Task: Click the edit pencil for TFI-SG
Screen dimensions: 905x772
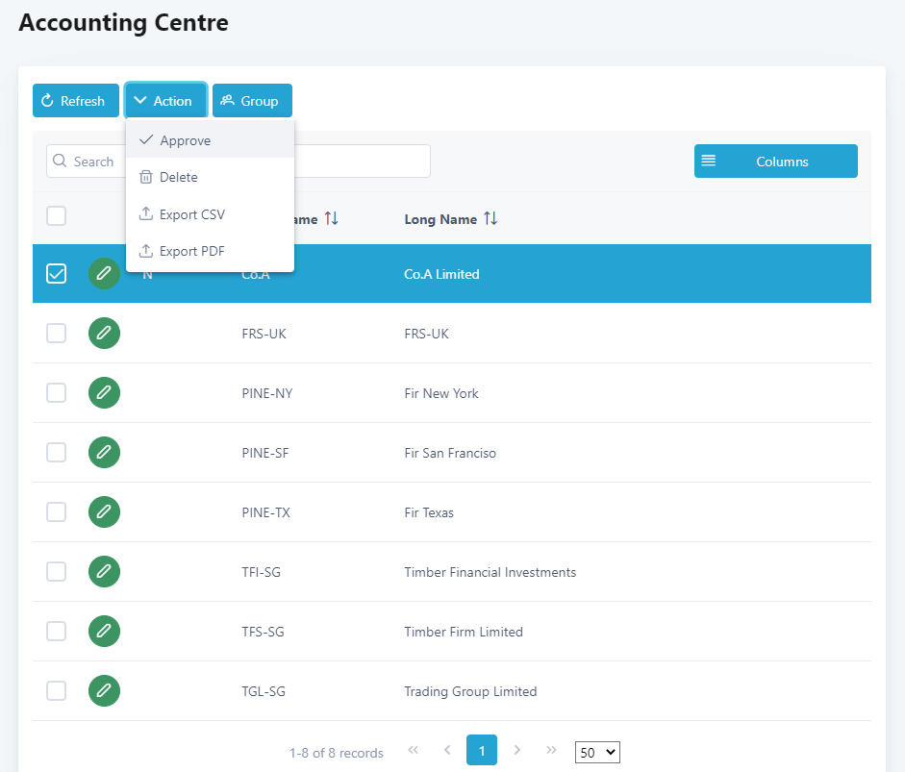Action: [x=104, y=572]
